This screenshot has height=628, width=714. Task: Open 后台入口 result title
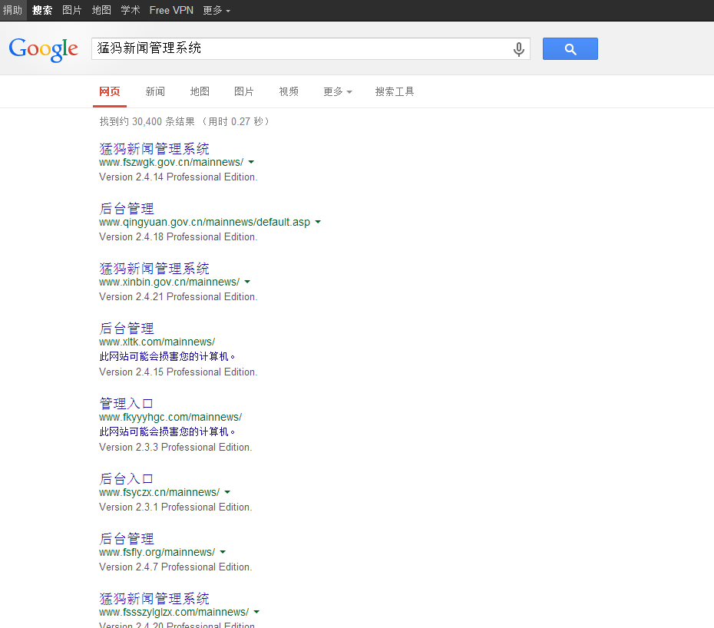[126, 478]
